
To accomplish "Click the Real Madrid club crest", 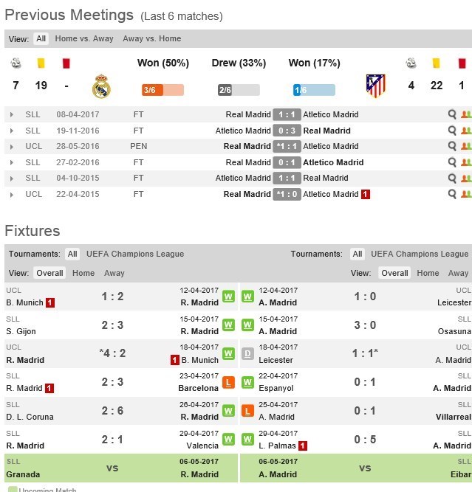I will click(x=101, y=86).
